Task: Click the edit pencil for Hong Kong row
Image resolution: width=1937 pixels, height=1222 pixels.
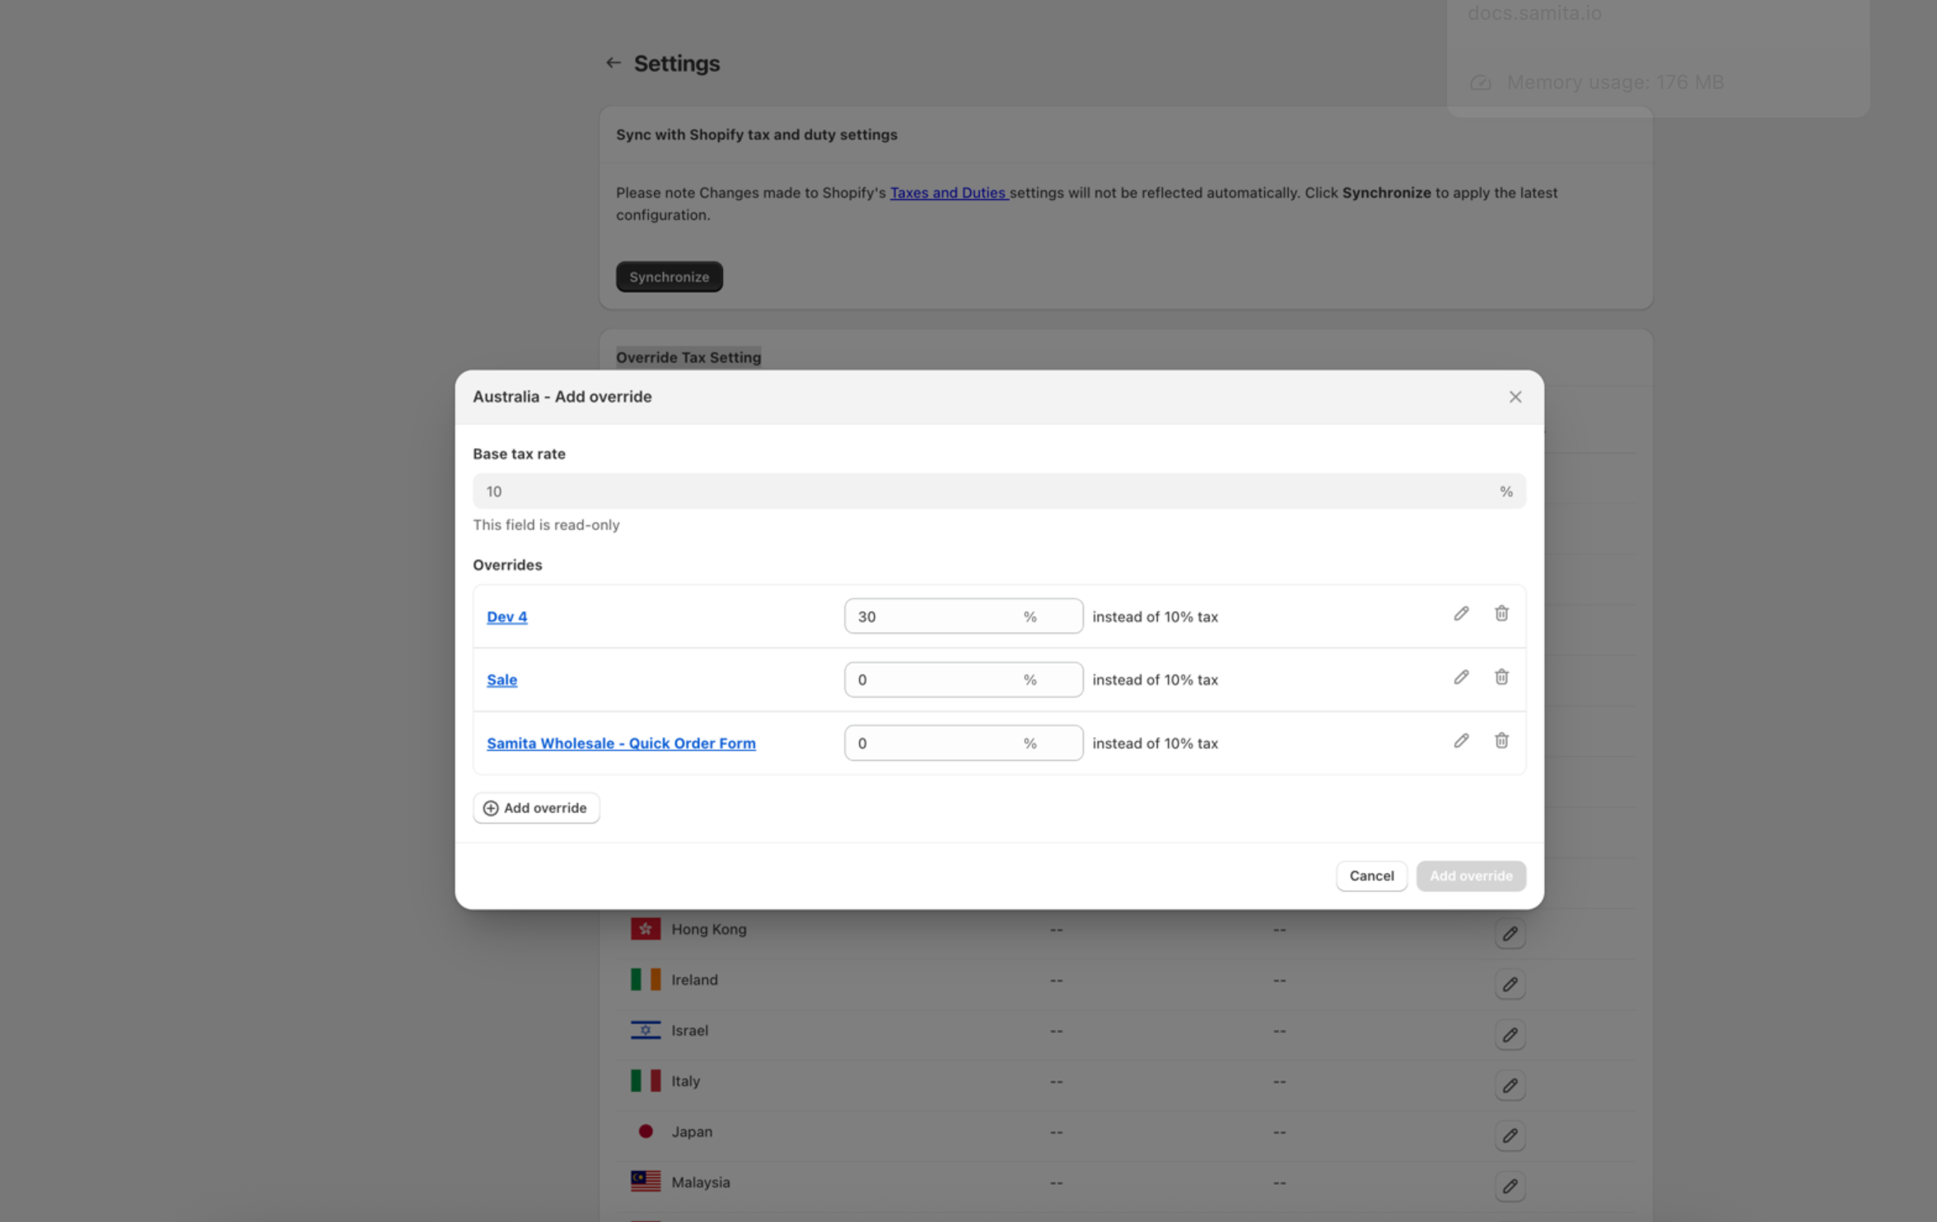Action: [1510, 934]
